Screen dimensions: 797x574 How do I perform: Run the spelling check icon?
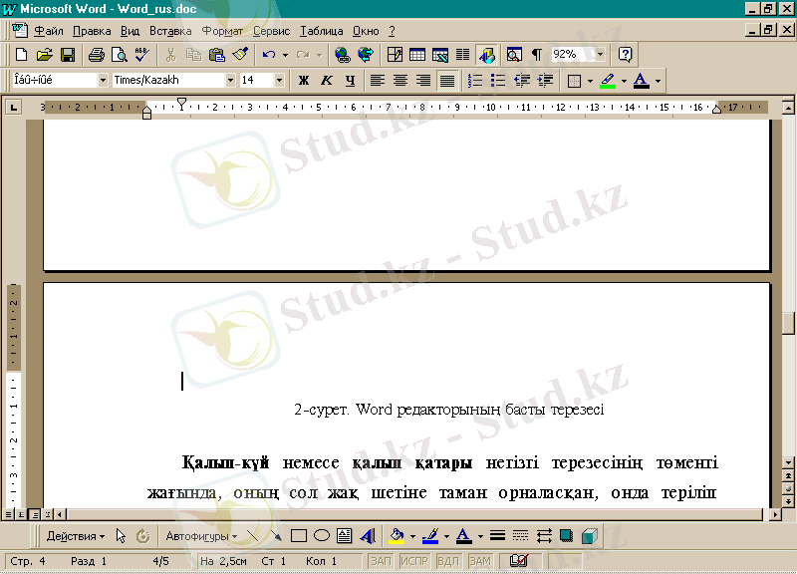click(142, 55)
